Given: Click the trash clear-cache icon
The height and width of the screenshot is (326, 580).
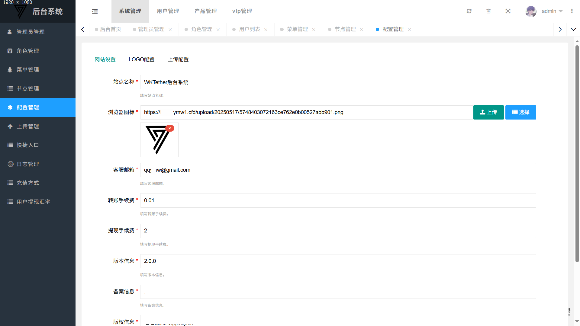Looking at the screenshot, I should click(488, 11).
